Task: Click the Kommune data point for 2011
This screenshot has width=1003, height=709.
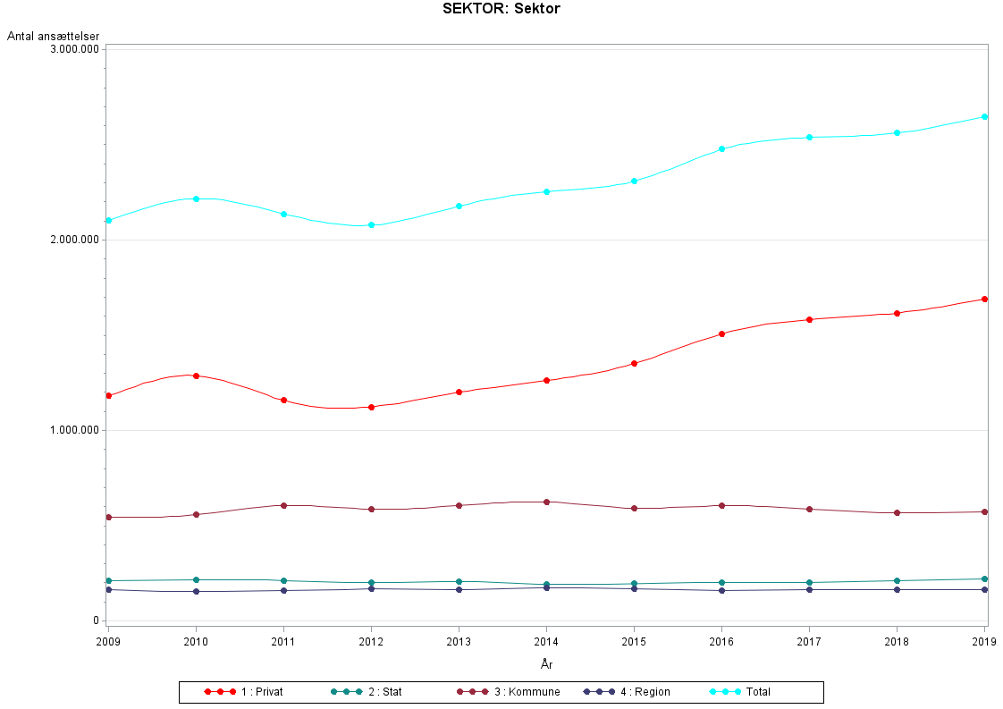Action: point(283,505)
